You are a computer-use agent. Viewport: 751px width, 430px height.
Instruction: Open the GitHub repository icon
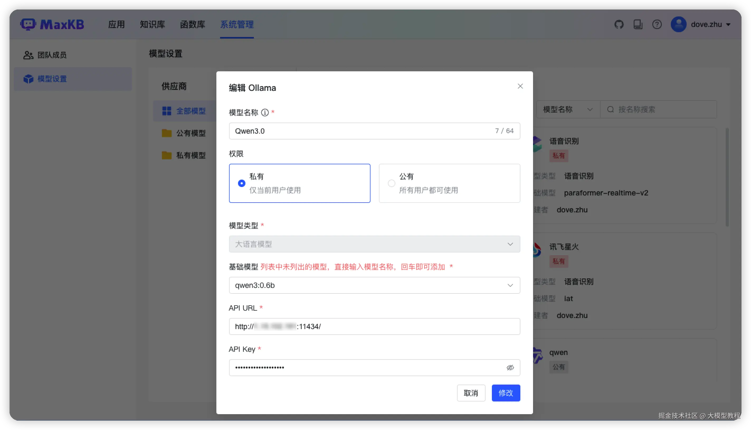tap(619, 24)
